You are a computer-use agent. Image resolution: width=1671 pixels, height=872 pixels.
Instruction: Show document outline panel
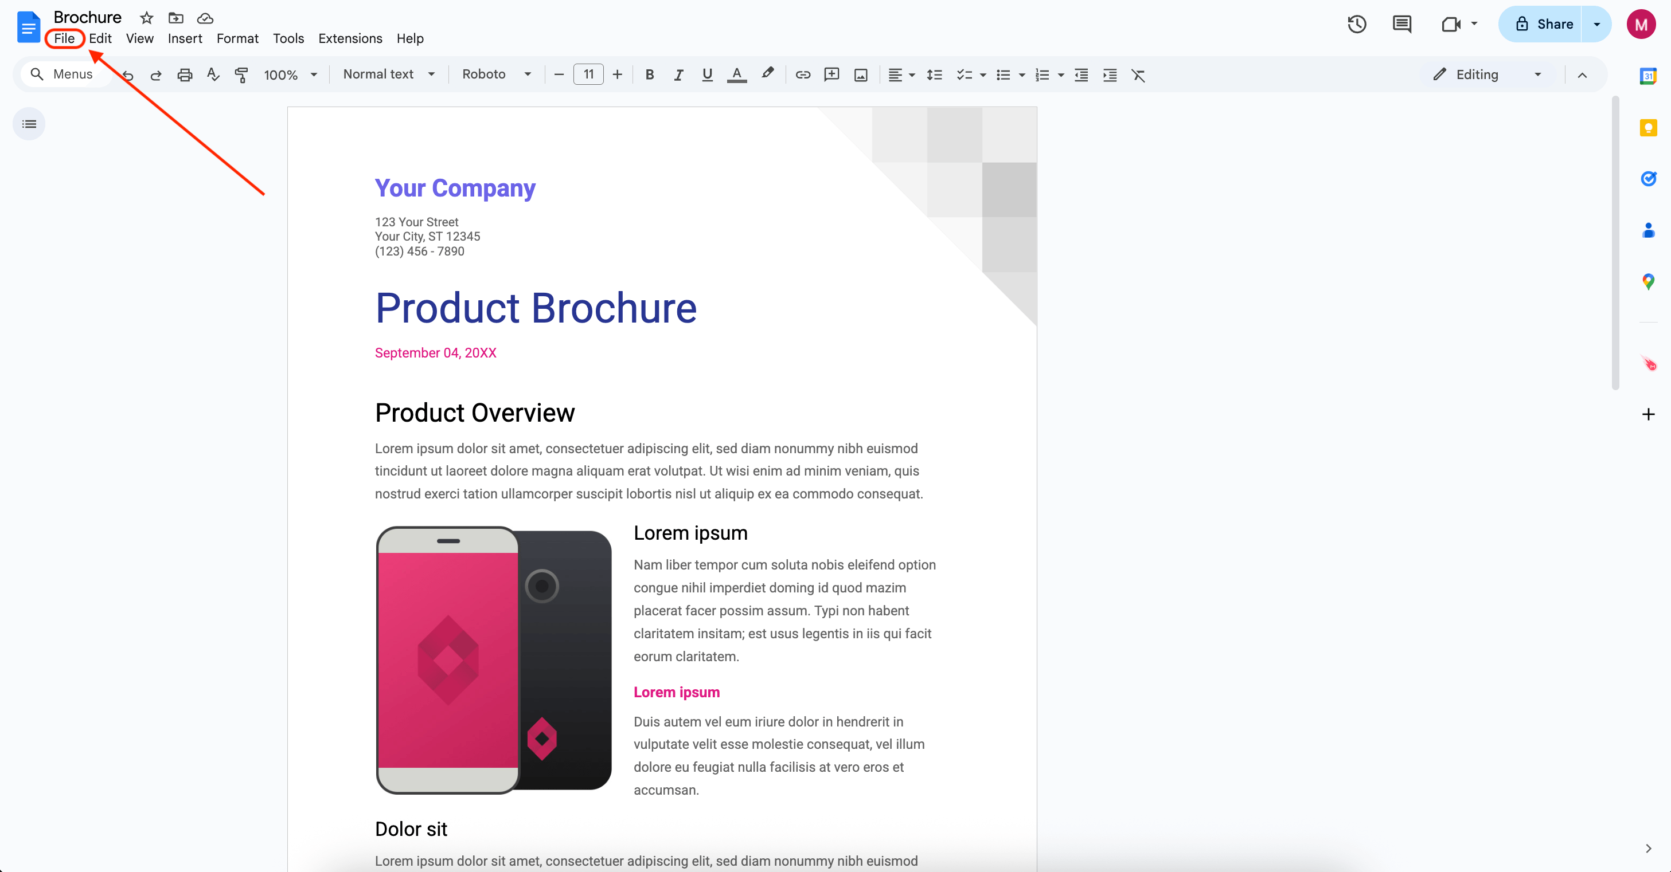click(29, 124)
